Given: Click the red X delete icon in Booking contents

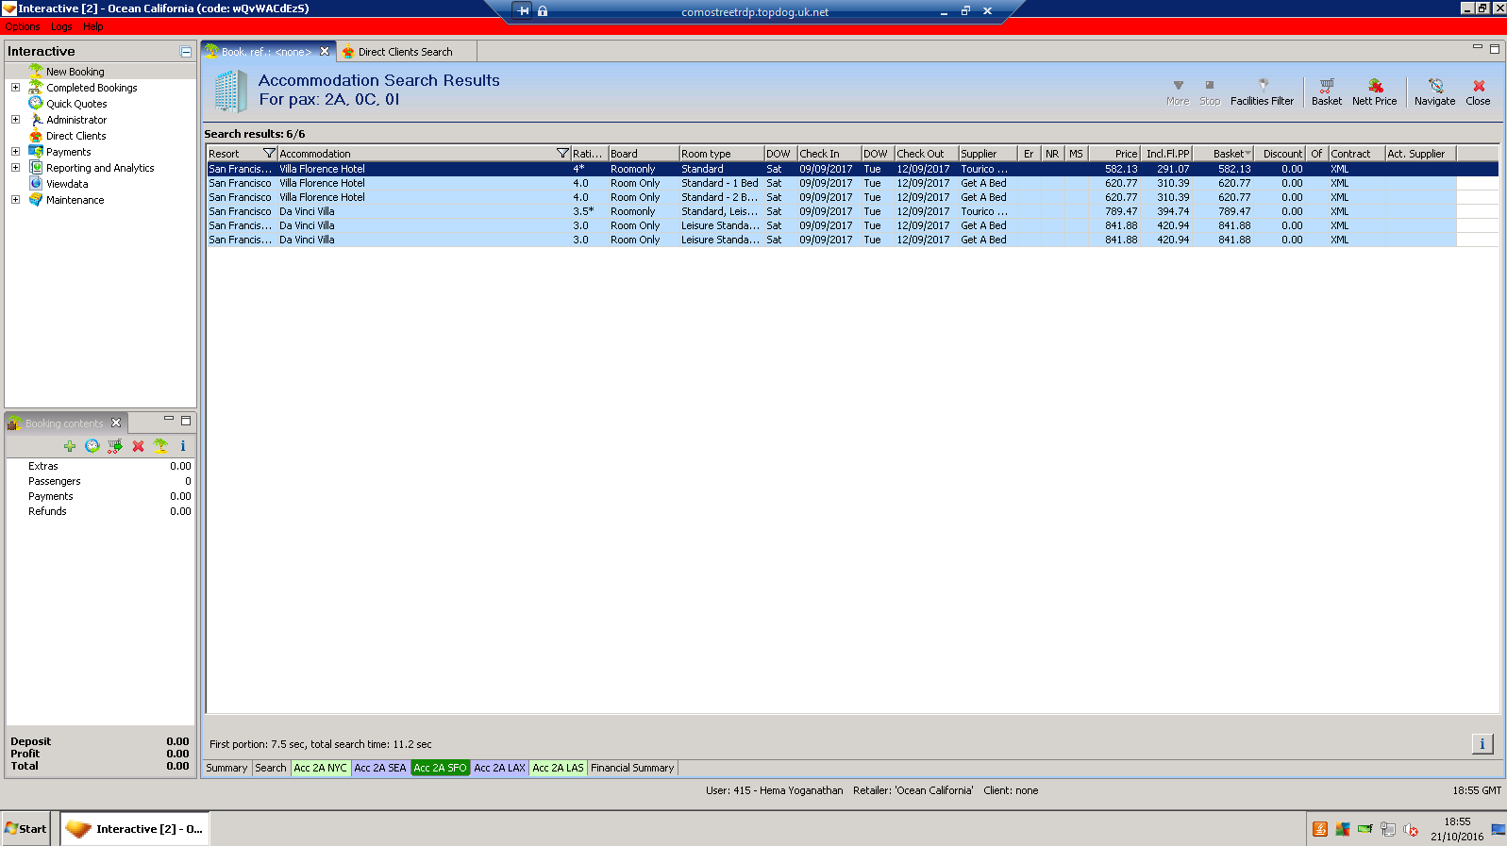Looking at the screenshot, I should pyautogui.click(x=138, y=446).
